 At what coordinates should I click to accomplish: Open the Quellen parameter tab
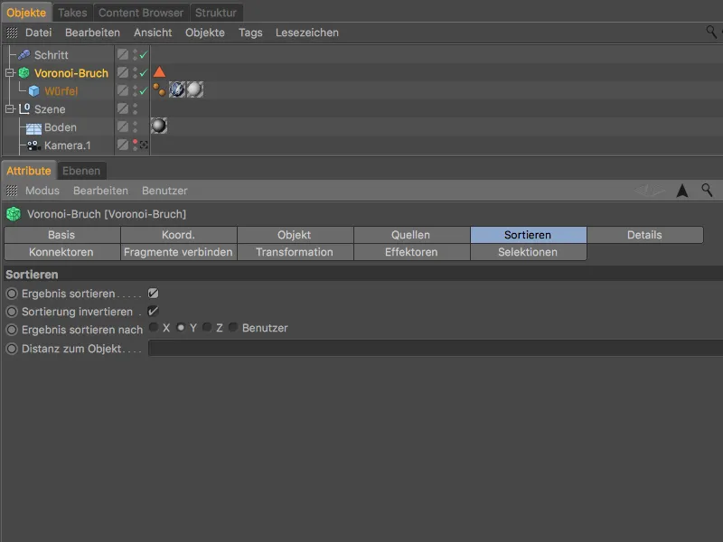tap(411, 235)
